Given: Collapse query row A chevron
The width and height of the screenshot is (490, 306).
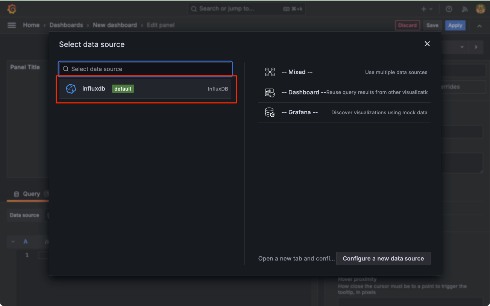Looking at the screenshot, I should [x=13, y=242].
